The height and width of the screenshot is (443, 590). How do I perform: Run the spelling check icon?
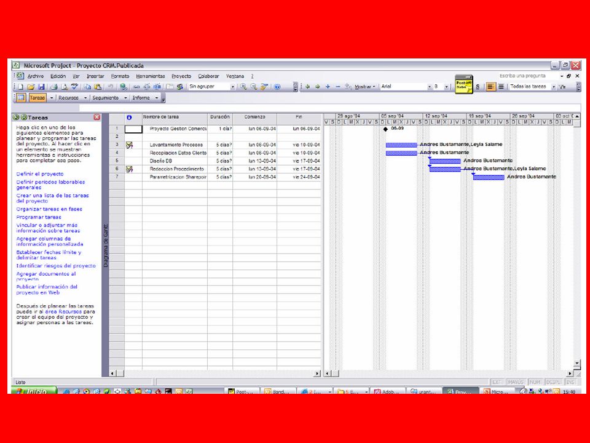tap(74, 87)
